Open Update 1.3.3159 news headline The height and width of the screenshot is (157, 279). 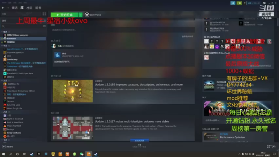pyautogui.click(x=138, y=84)
